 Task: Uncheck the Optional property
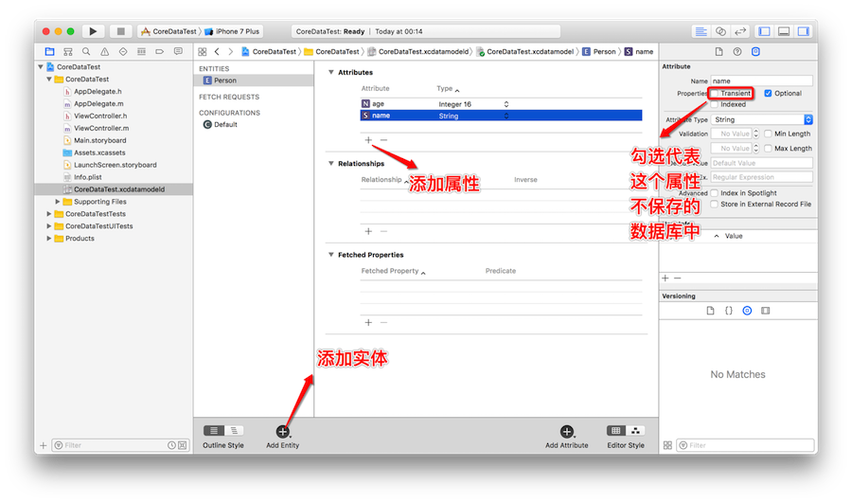[768, 94]
